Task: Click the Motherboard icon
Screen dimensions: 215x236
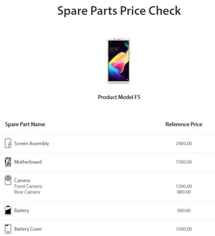Action: pos(8,162)
